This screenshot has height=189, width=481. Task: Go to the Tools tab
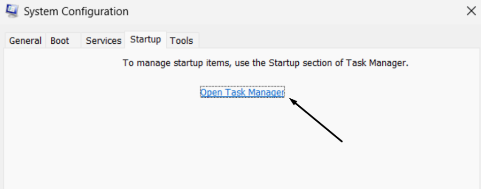coord(181,41)
